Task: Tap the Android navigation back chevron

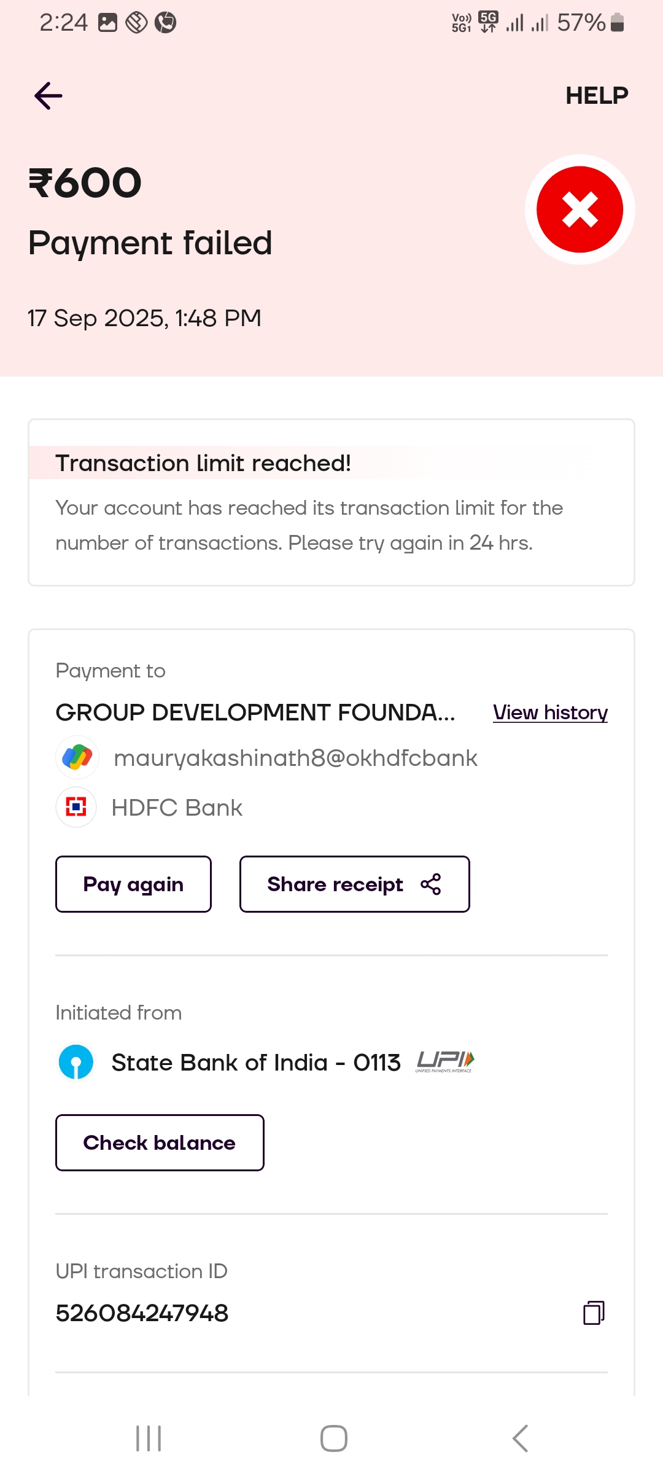Action: point(520,1438)
